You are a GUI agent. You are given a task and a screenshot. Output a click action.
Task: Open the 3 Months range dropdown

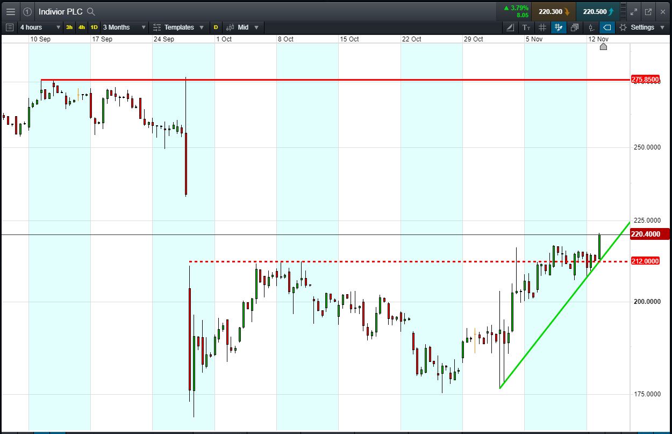tap(125, 27)
